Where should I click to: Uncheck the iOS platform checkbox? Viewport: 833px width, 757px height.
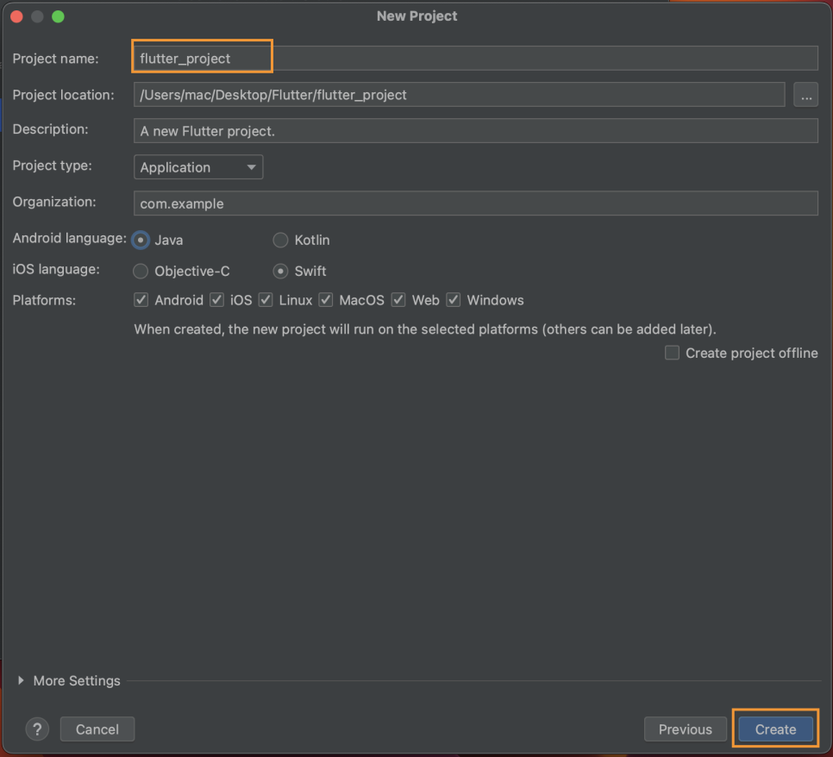[x=216, y=300]
